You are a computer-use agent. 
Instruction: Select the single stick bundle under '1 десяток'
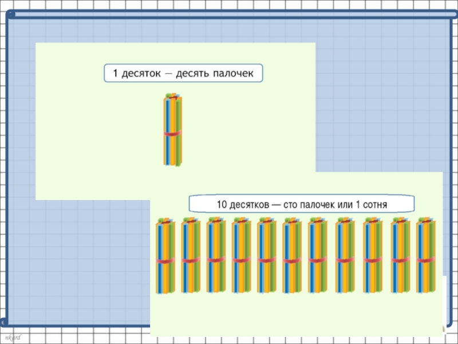[x=173, y=130]
